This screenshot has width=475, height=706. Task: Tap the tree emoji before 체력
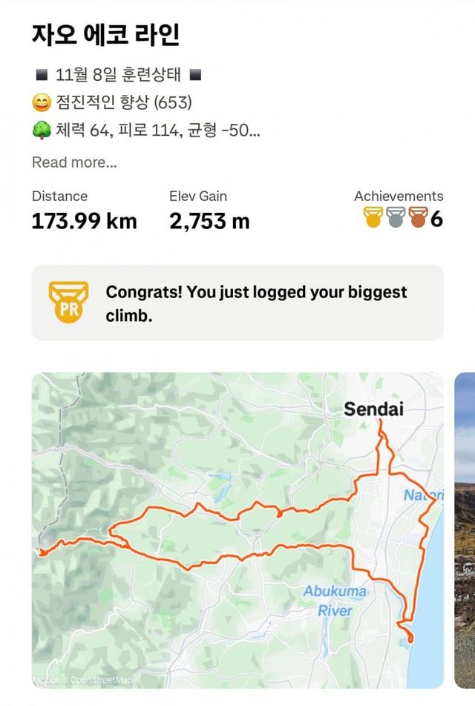pyautogui.click(x=41, y=131)
